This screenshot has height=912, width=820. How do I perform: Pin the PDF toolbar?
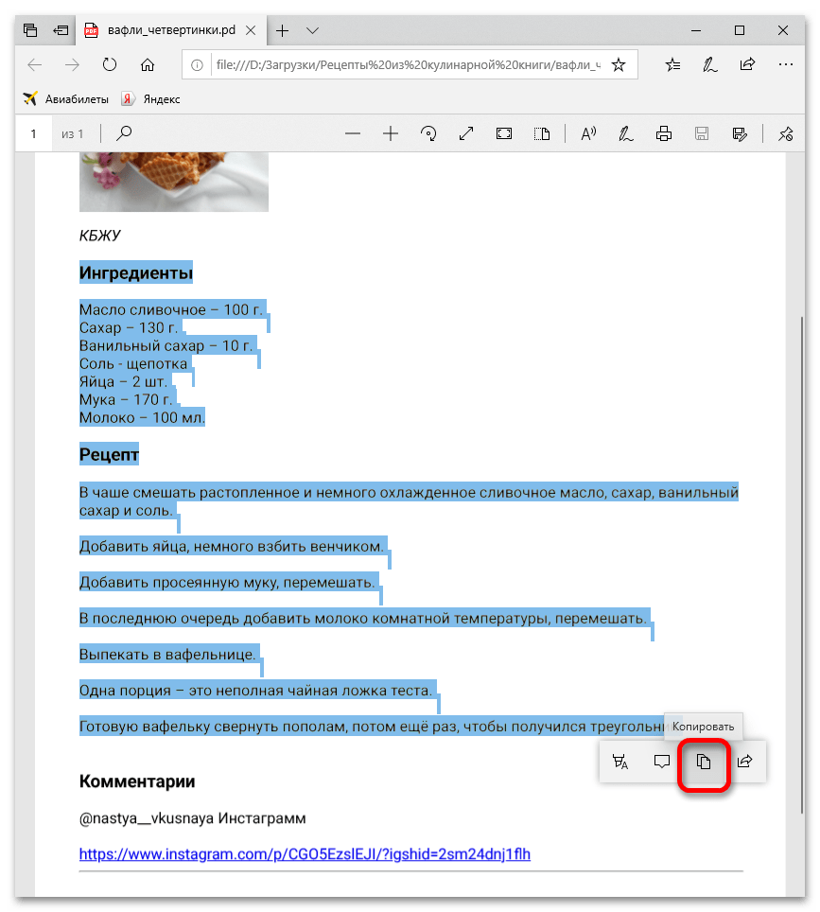coord(785,133)
